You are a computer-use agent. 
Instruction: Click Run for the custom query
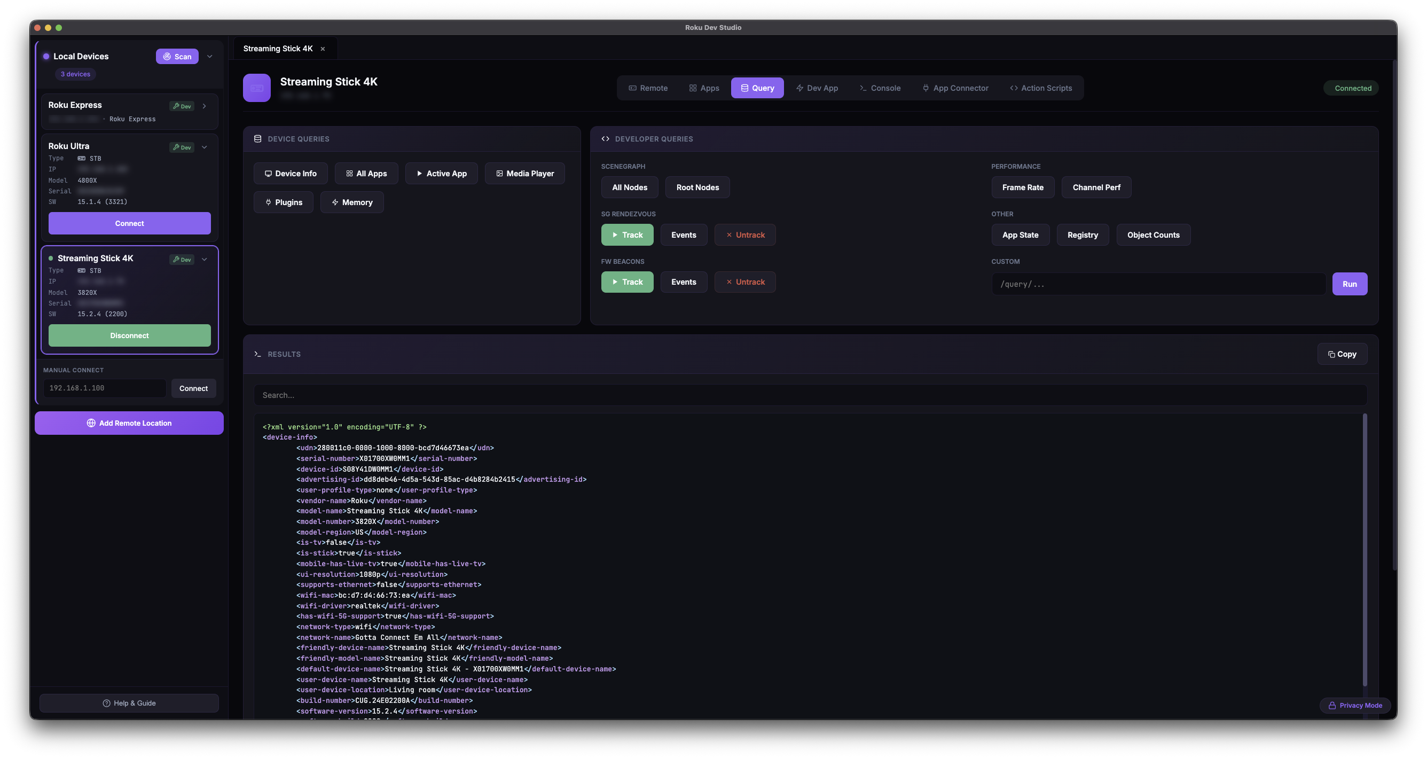tap(1350, 284)
